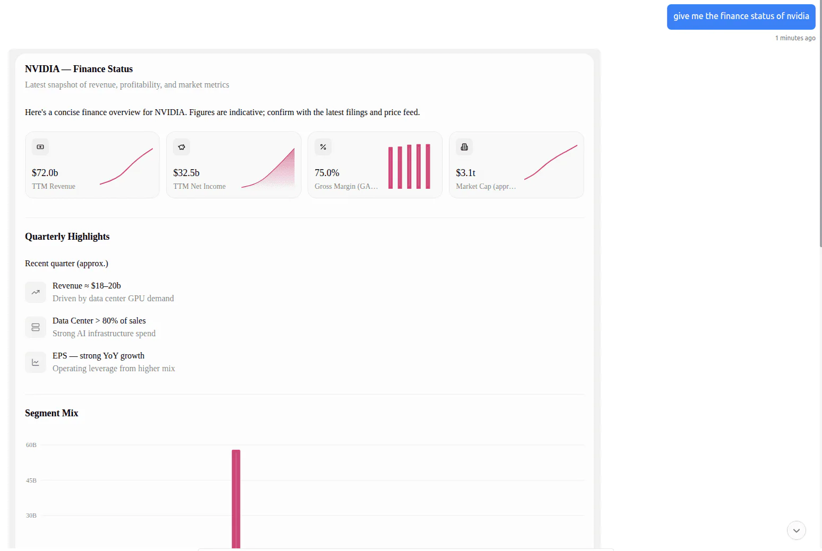Open the scroll-down disclosure control at bottom right
The image size is (822, 551).
point(796,530)
